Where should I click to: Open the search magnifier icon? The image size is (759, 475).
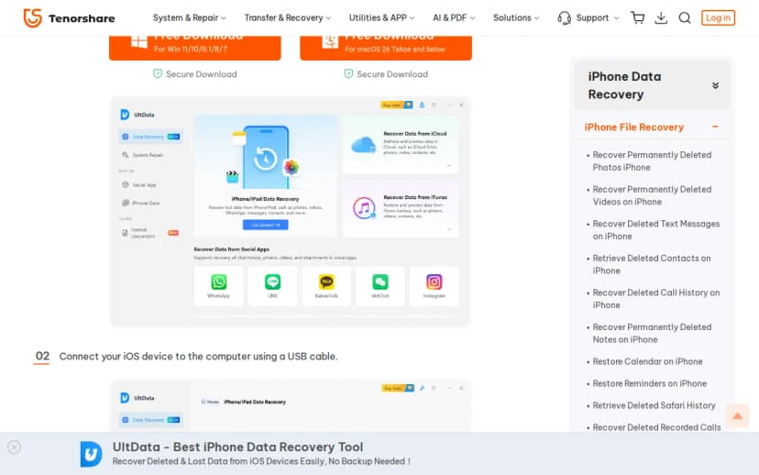(685, 17)
